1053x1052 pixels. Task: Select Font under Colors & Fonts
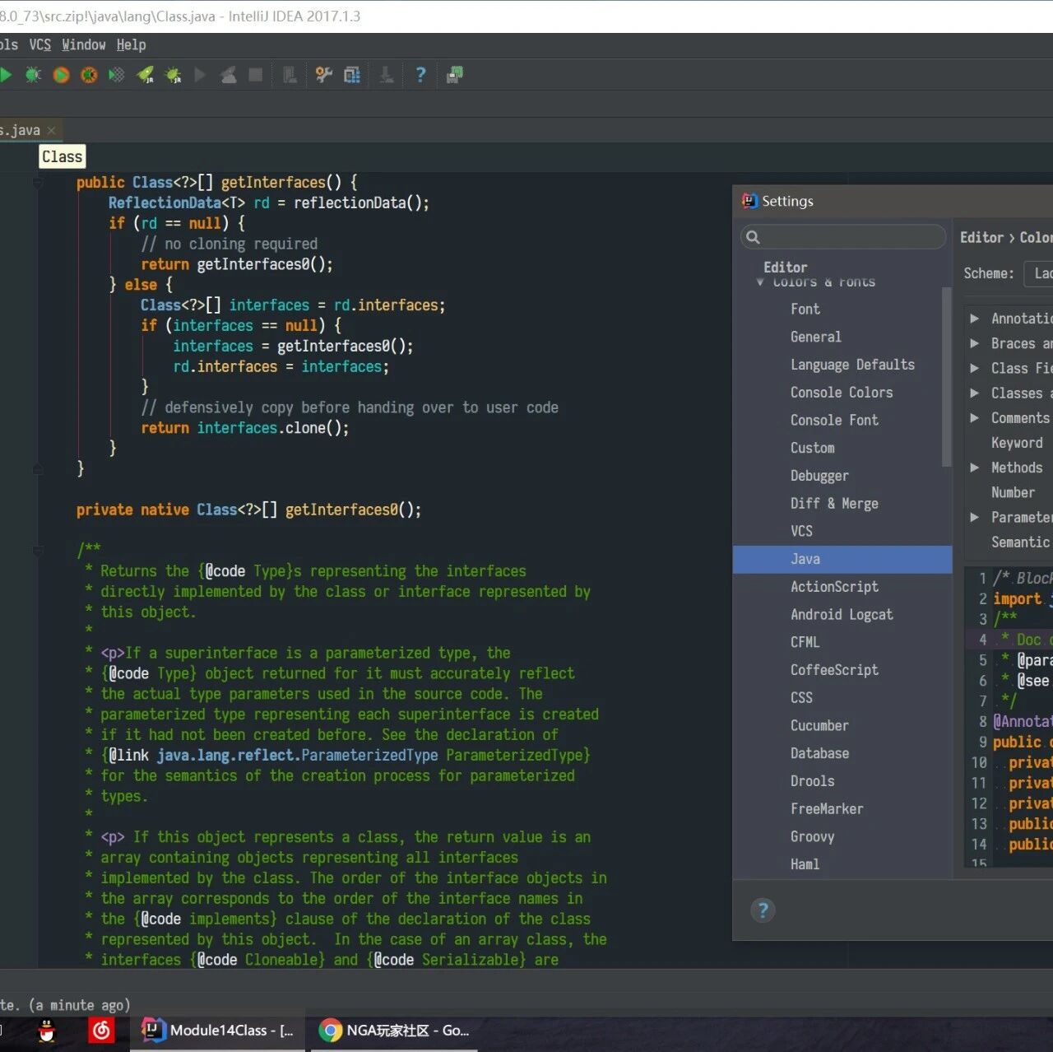click(805, 309)
